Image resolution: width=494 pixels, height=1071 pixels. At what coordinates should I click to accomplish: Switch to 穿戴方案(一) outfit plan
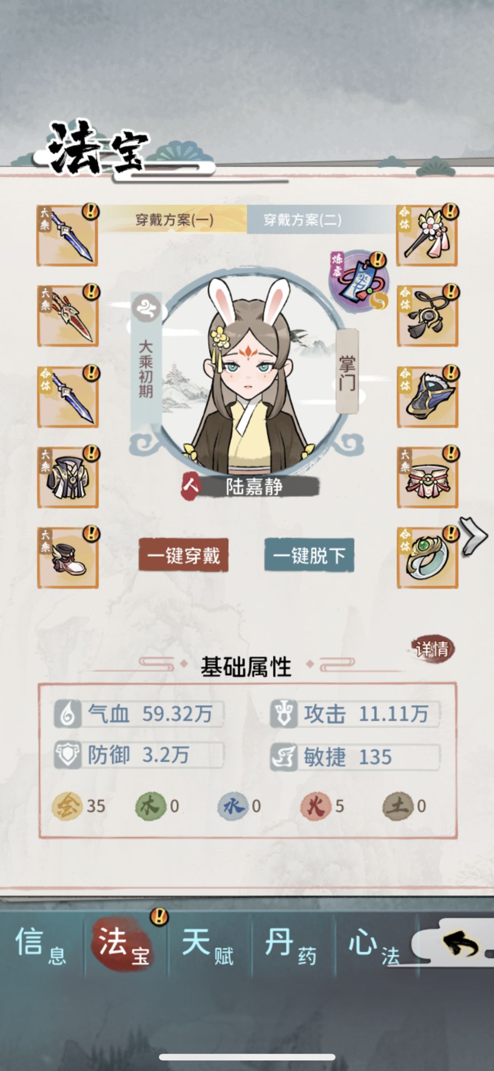[x=174, y=220]
